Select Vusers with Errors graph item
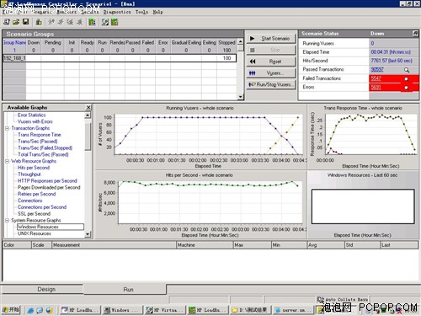421x316 pixels. (35, 121)
